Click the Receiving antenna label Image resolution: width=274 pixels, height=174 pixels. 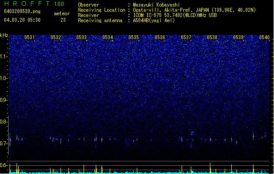100,20
